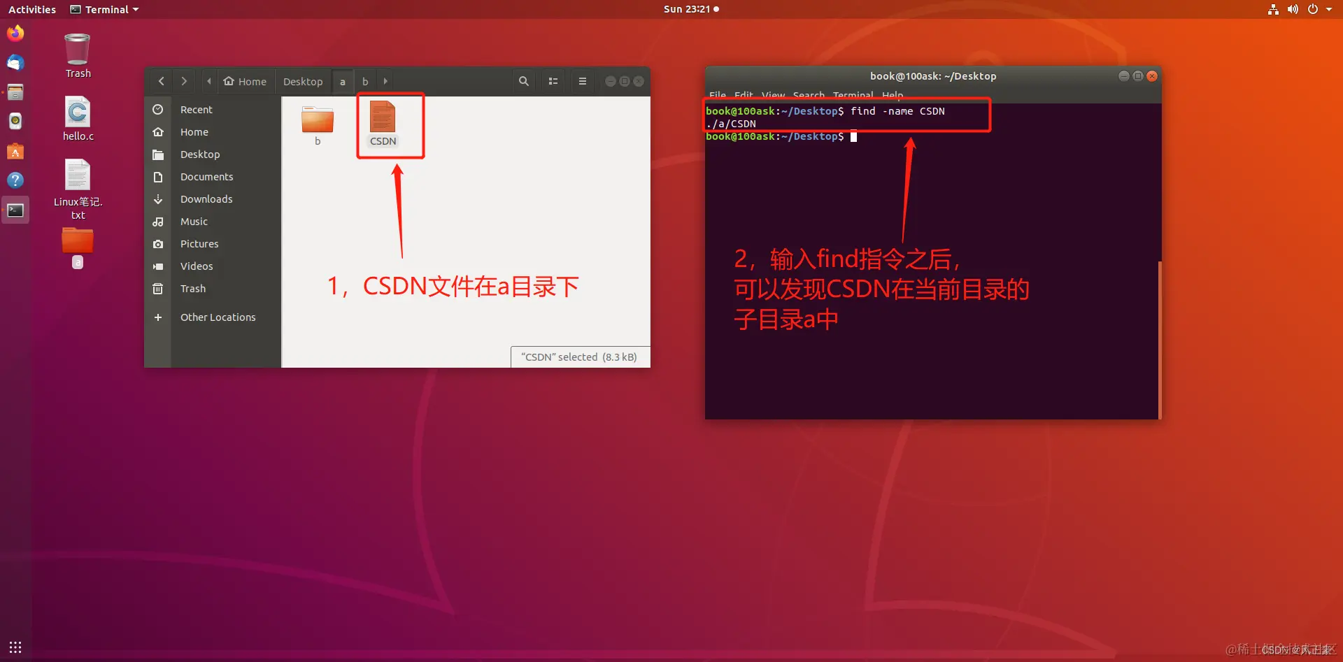The width and height of the screenshot is (1343, 662).
Task: Click the 'b' path bar segment
Action: tap(365, 81)
